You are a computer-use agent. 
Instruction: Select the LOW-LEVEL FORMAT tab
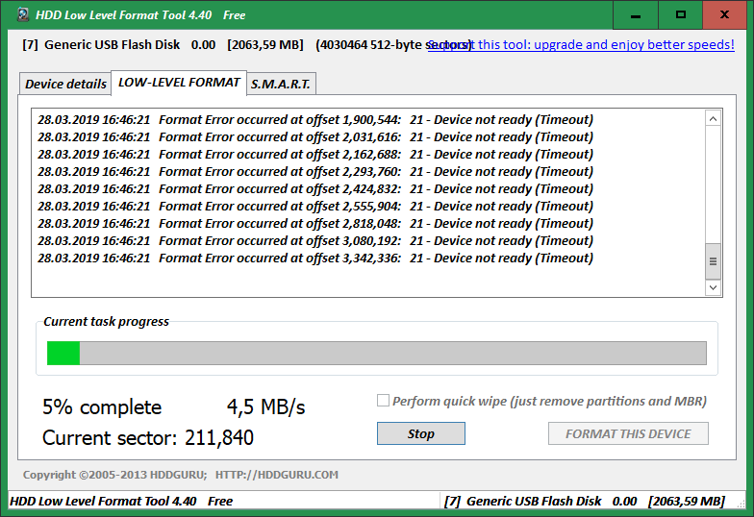(x=179, y=83)
